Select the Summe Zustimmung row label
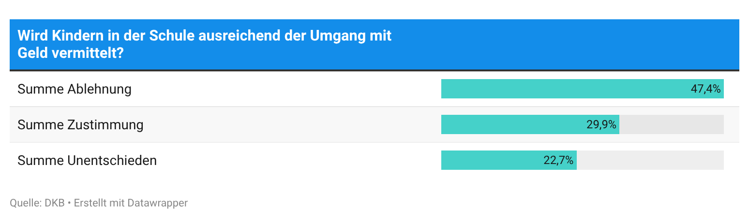The image size is (749, 219). 80,125
